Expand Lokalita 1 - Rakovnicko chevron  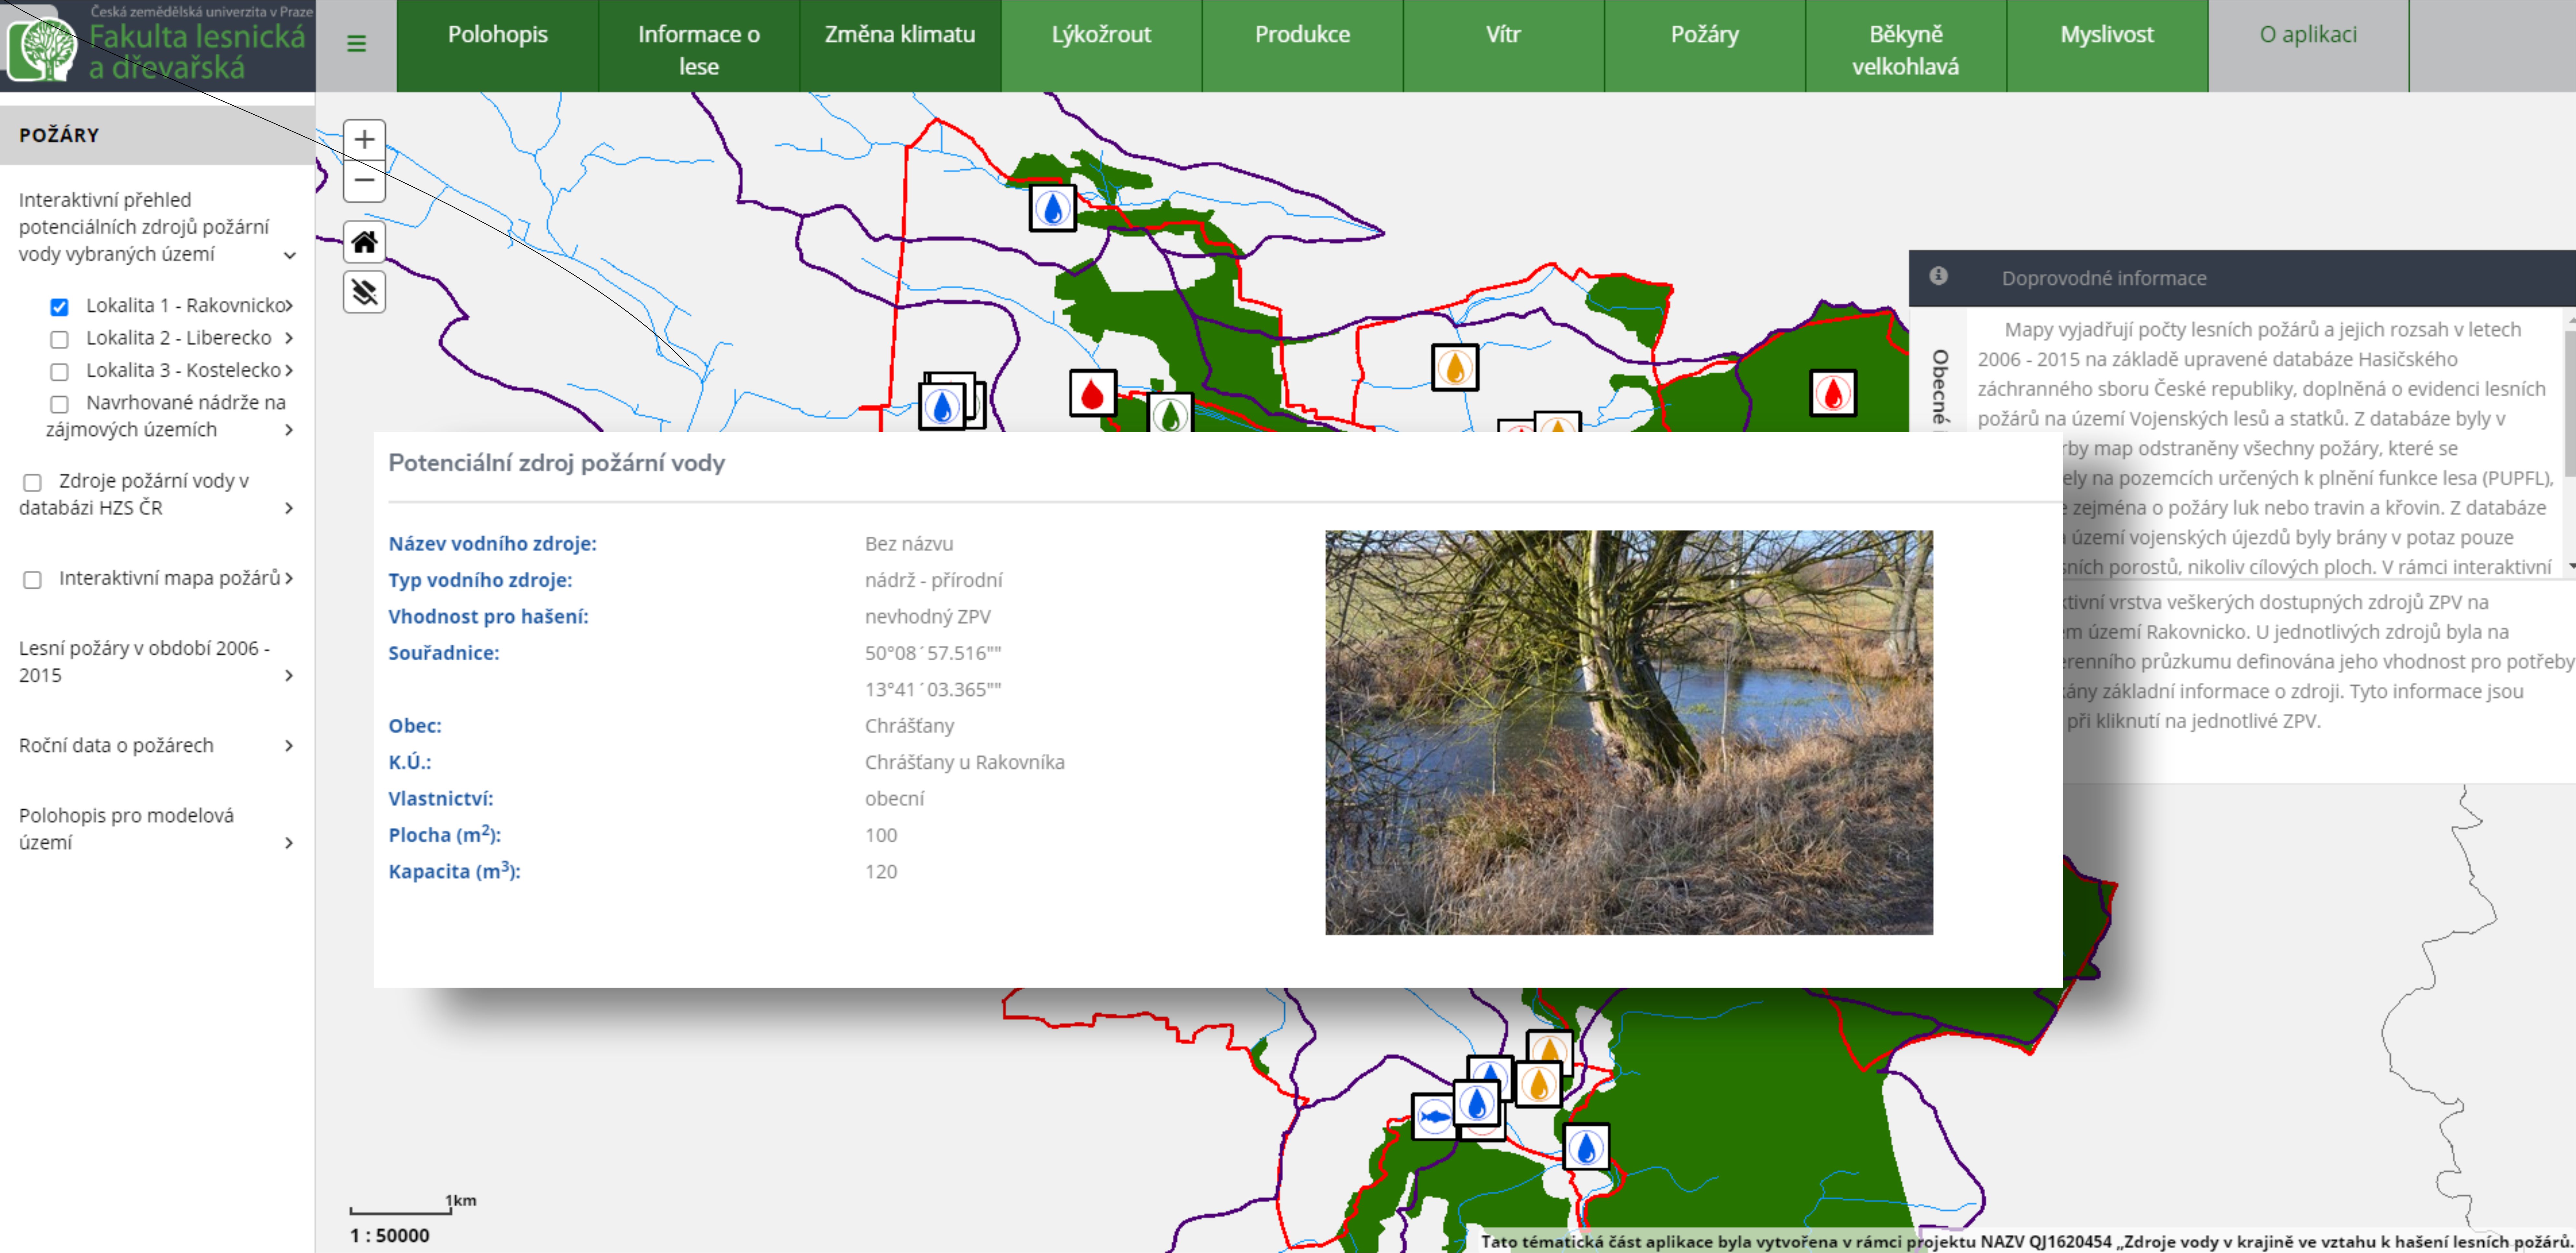(289, 306)
